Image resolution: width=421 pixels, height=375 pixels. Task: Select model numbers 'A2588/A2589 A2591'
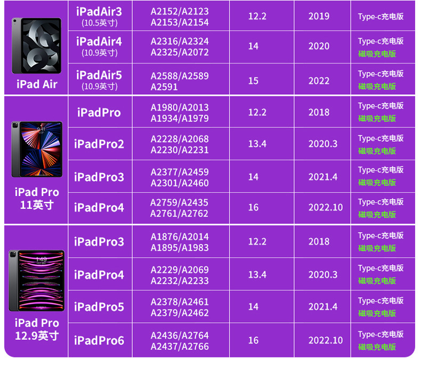pyautogui.click(x=180, y=81)
